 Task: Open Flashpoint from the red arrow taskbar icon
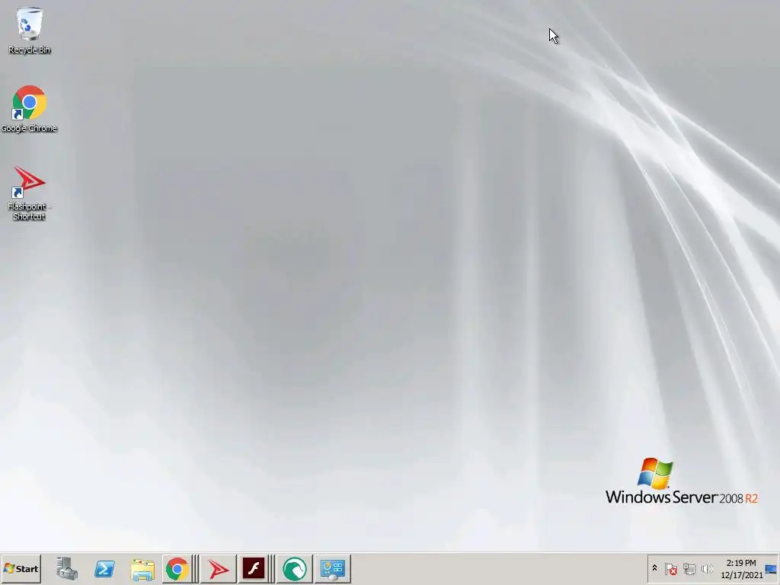pos(218,568)
